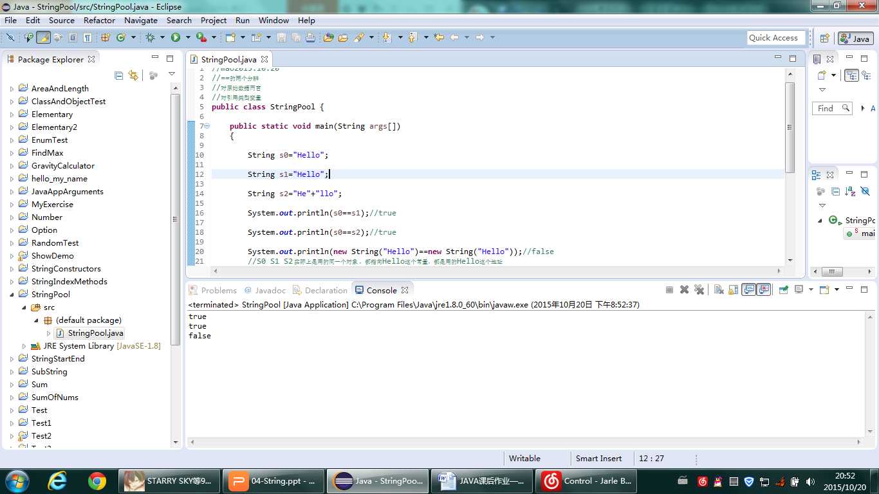
Task: Click the Find field in Task List
Action: 832,108
